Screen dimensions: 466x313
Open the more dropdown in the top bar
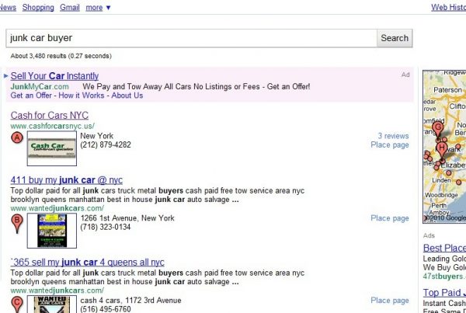(x=98, y=8)
